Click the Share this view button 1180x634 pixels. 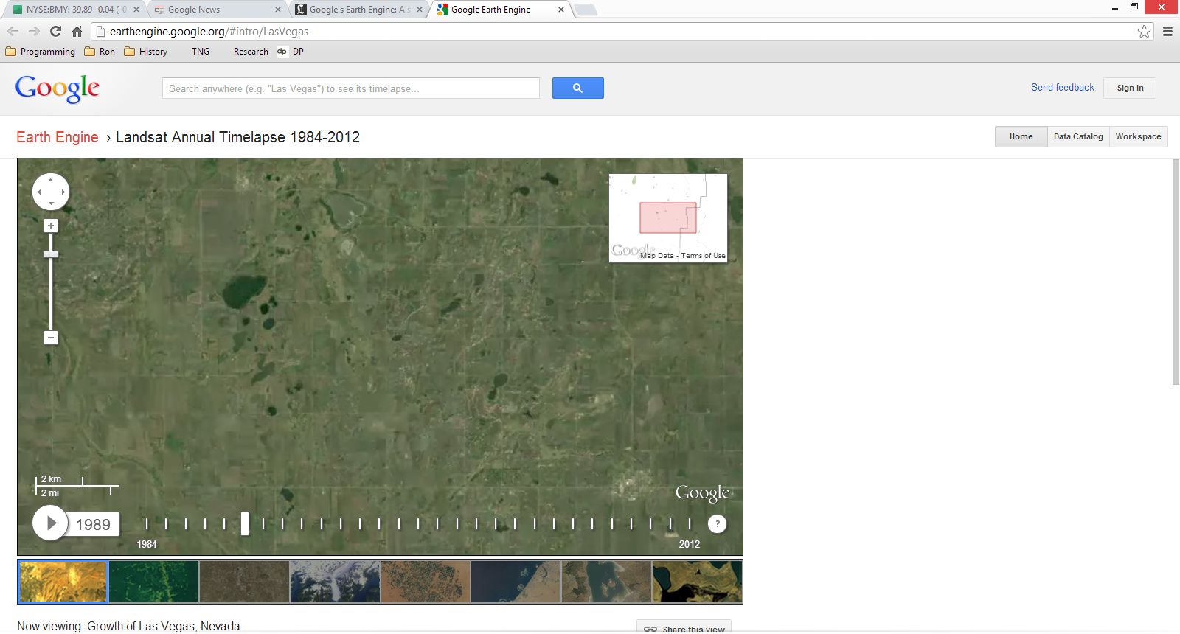pos(684,627)
